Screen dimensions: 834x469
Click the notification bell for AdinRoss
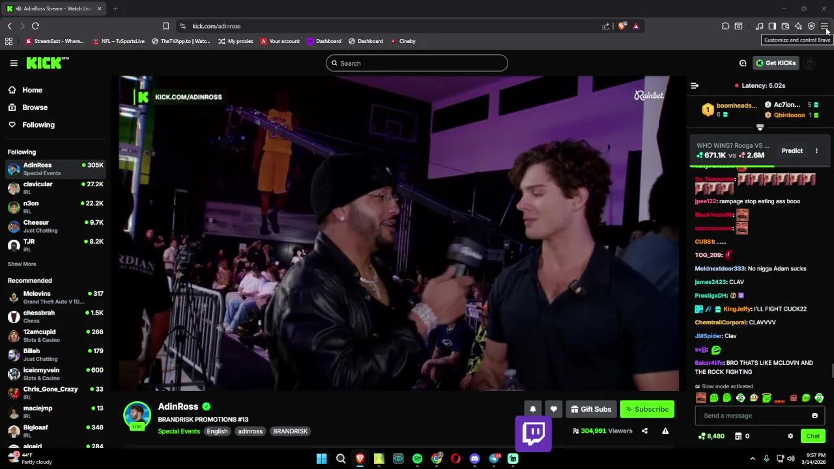point(532,409)
